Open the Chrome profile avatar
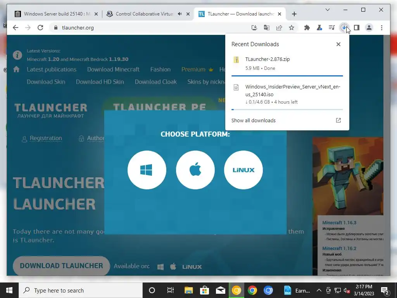Viewport: 397px width, 298px height. point(369,28)
